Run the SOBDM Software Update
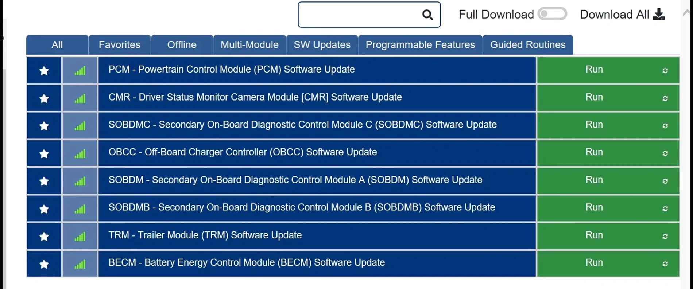 594,180
